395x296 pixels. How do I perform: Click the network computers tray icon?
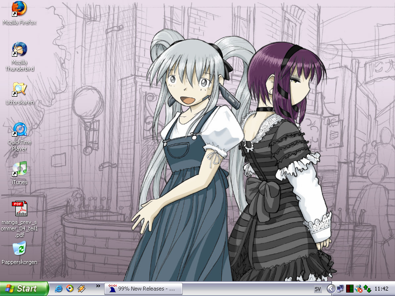pos(340,289)
